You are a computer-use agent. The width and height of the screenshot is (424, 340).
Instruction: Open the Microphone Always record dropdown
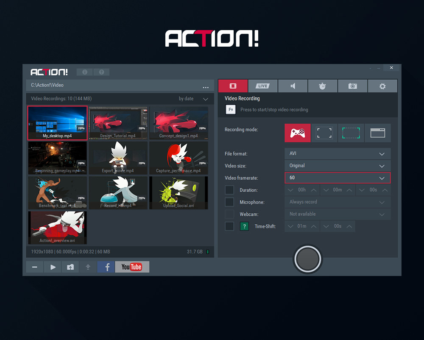[338, 202]
